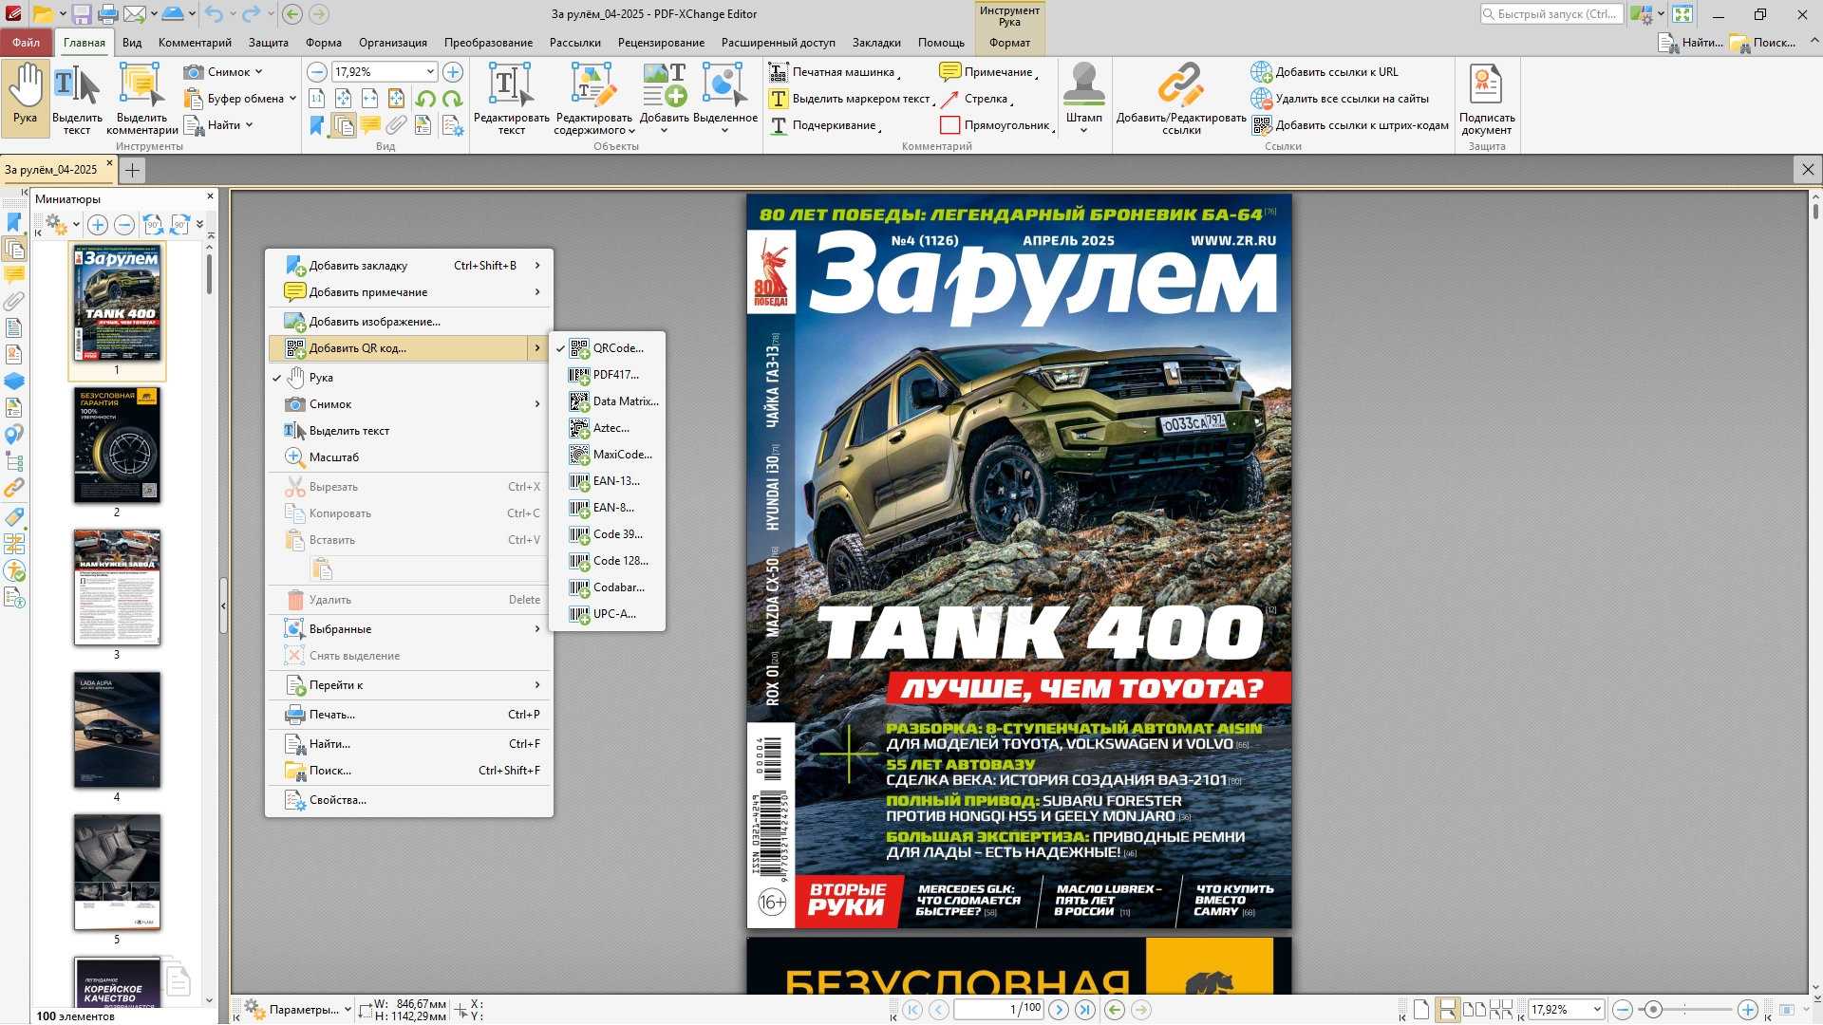Choose Data Matrix barcode in submenu
Screen dimensions: 1823x1025
[x=625, y=401]
